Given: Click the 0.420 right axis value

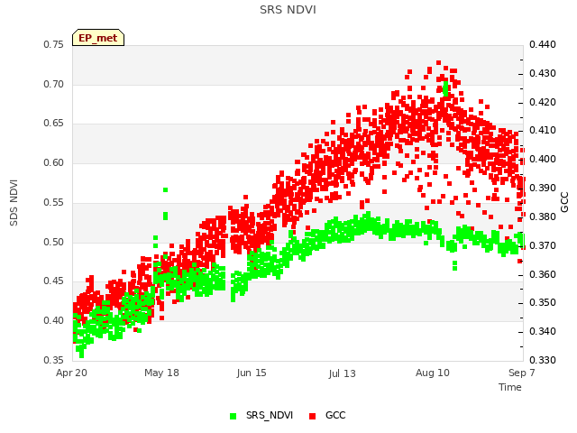Looking at the screenshot, I should tap(543, 102).
